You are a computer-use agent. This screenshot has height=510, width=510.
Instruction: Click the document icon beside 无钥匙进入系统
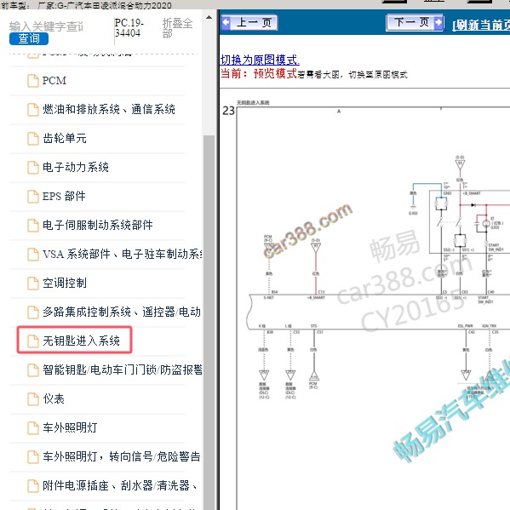tap(33, 341)
